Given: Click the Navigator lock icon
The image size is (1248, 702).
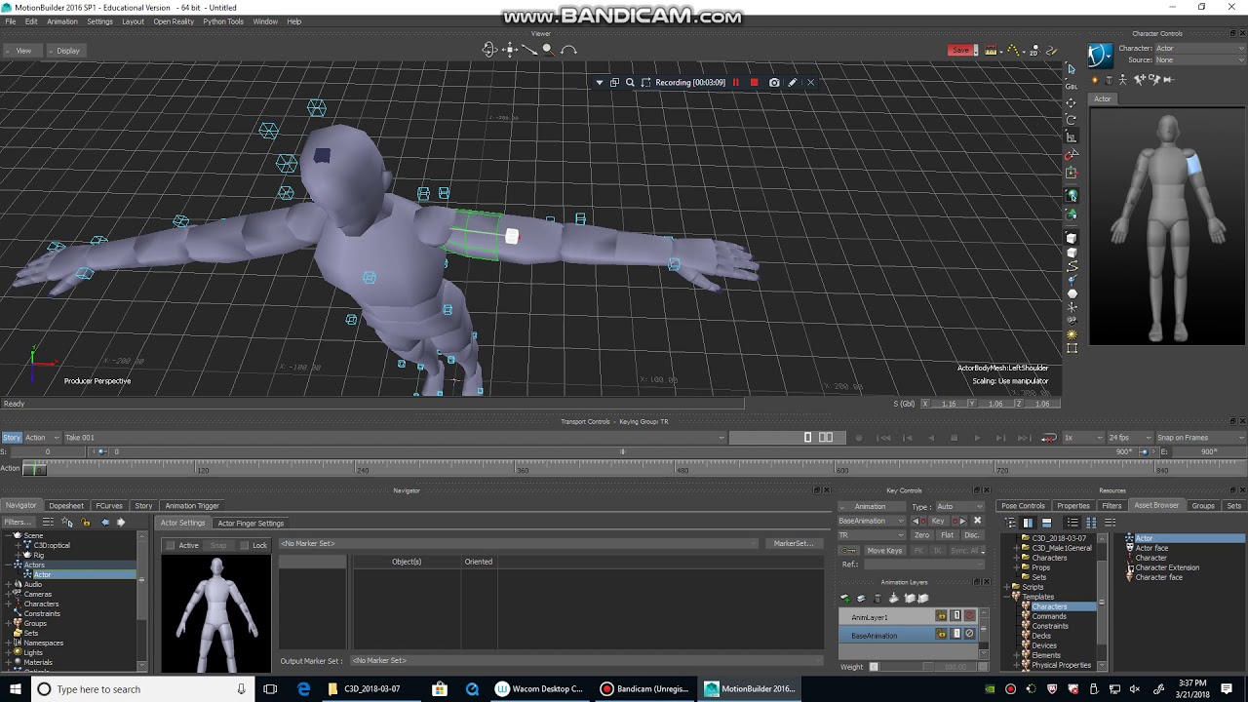Looking at the screenshot, I should [86, 523].
